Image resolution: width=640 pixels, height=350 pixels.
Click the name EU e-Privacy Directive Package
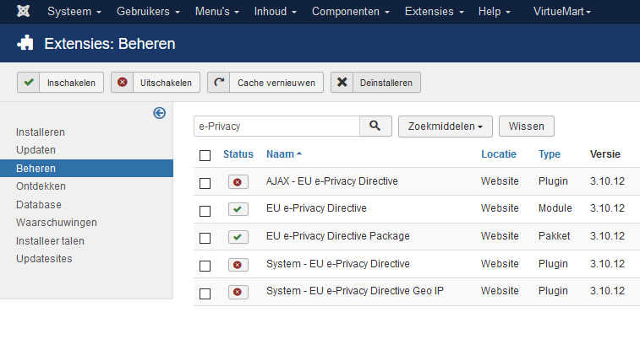(x=338, y=236)
